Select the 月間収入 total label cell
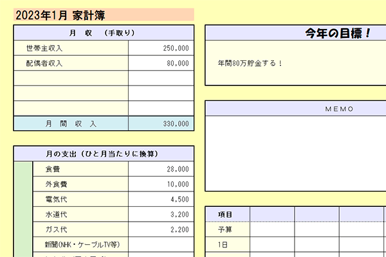This screenshot has height=257, width=386. tap(71, 123)
